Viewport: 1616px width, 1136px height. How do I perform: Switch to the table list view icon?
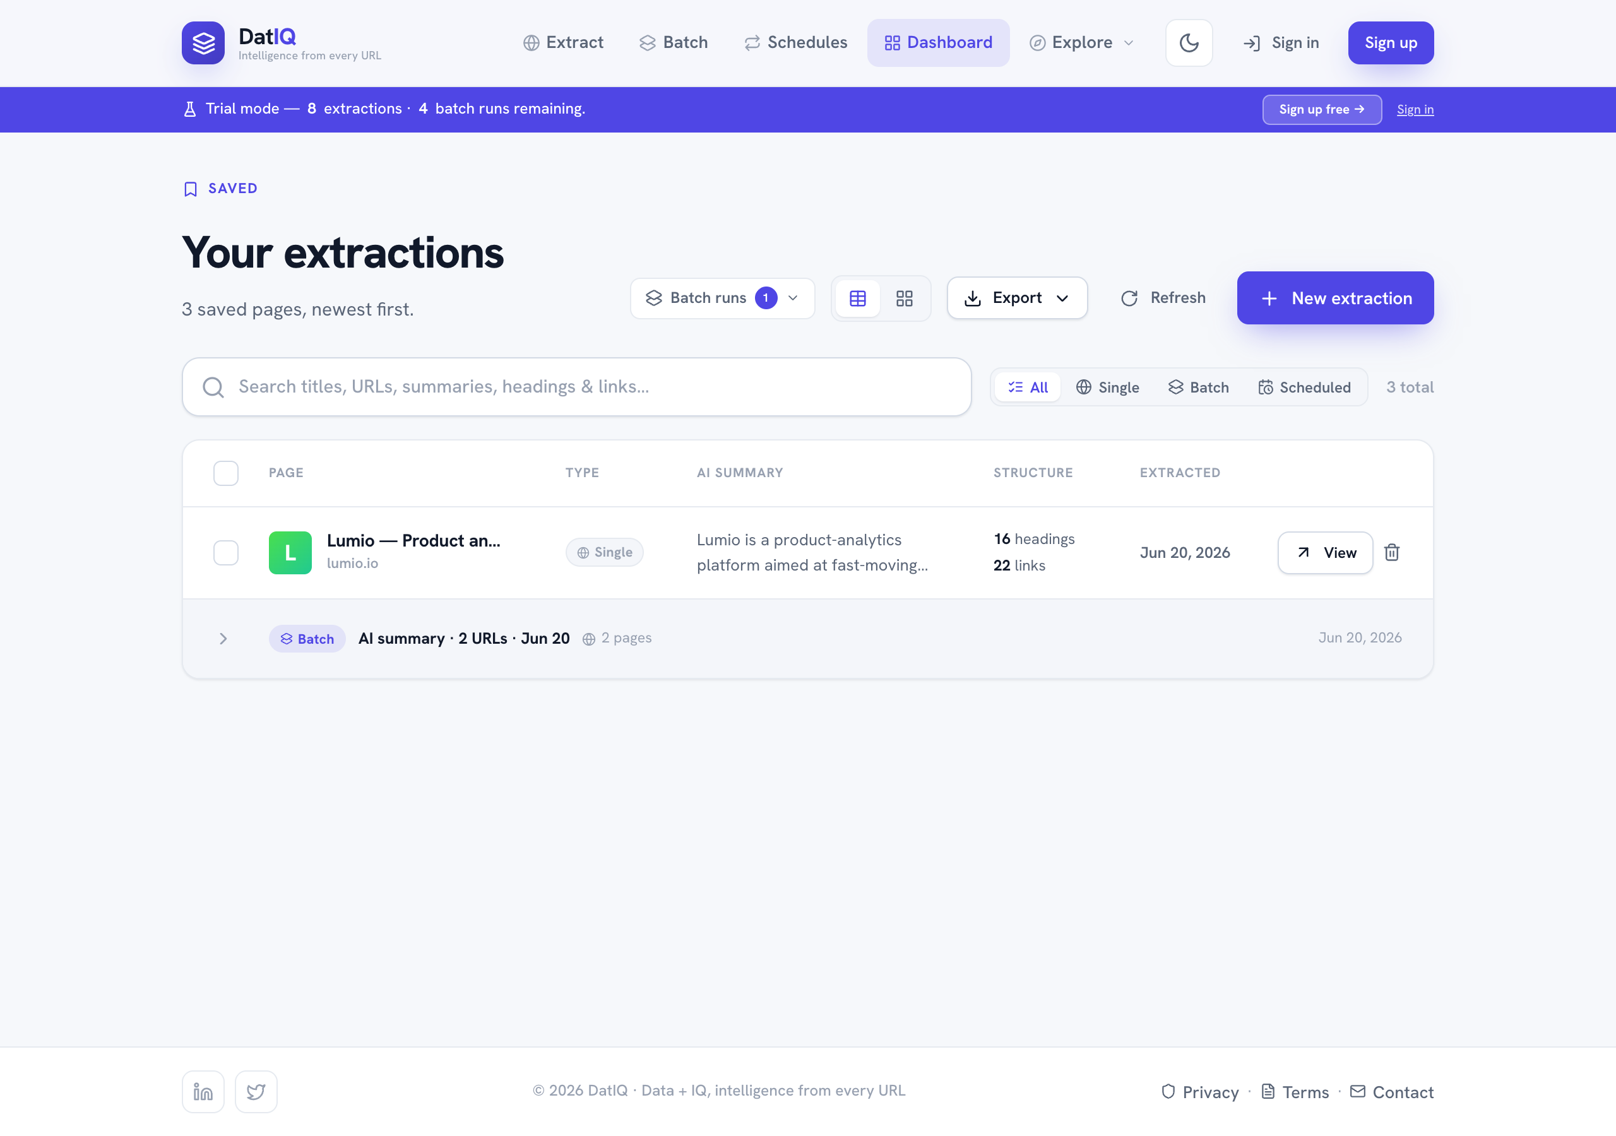click(x=857, y=299)
